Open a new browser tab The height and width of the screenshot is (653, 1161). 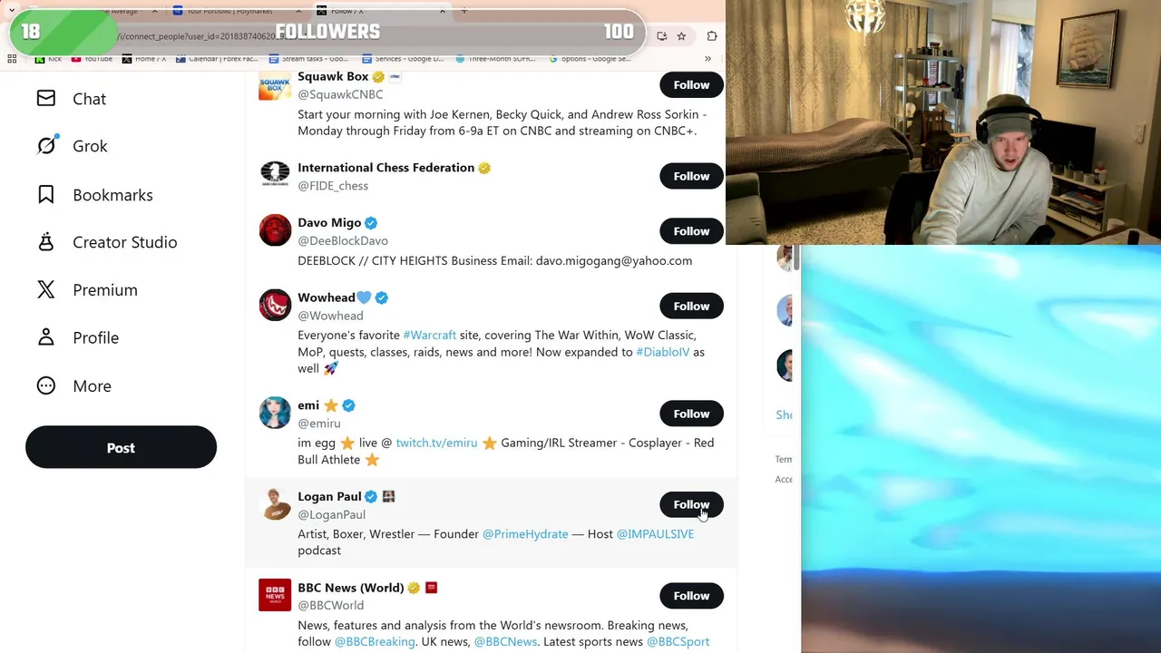[x=463, y=11]
